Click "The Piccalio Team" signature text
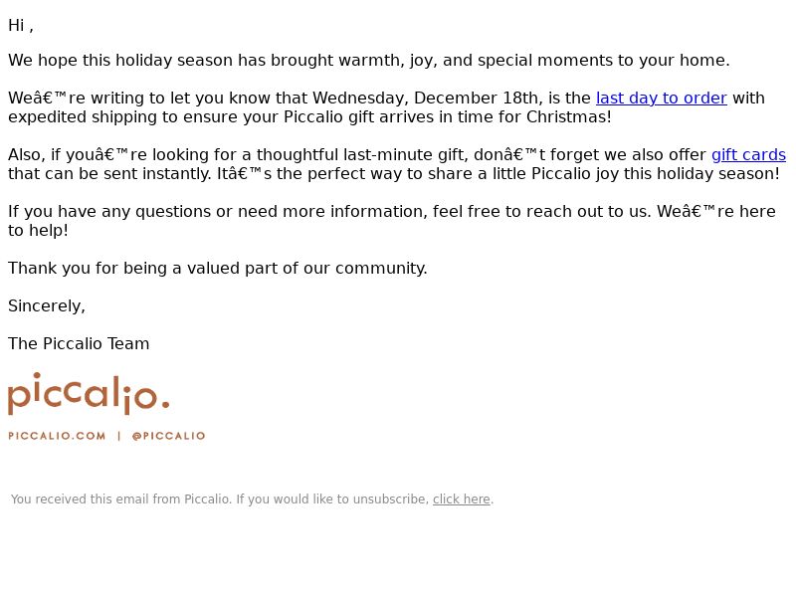796x597 pixels. 79,343
